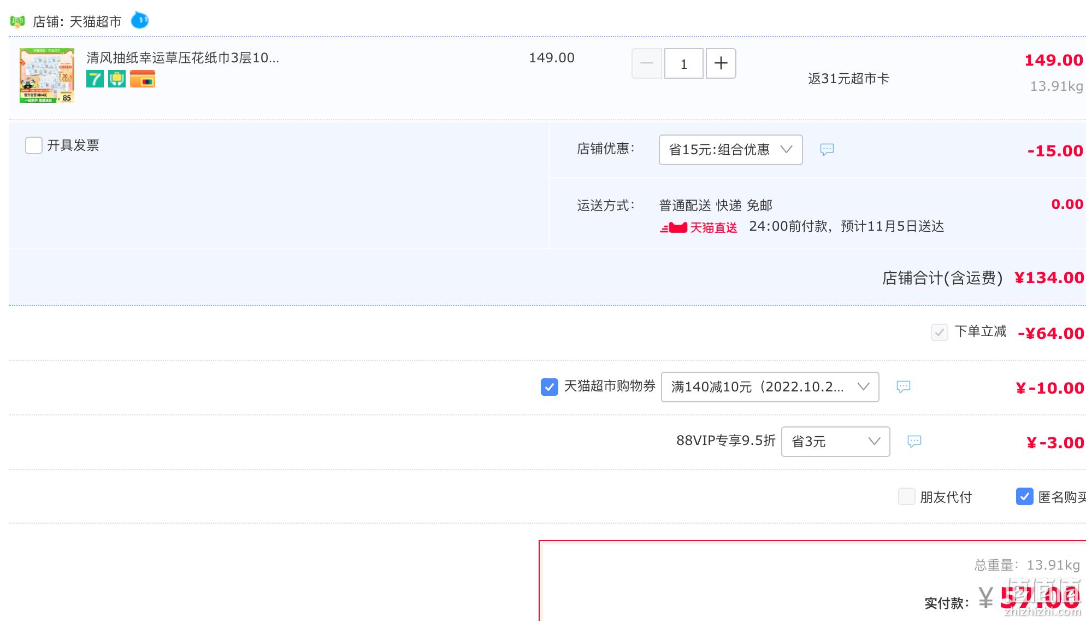
Task: Click the 24:00前付款 delivery estimate text
Action: (x=846, y=226)
